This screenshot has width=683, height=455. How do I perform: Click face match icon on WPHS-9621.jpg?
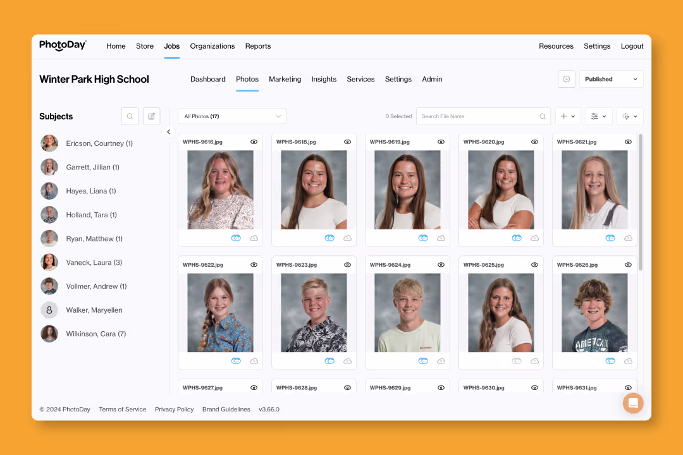(x=611, y=238)
